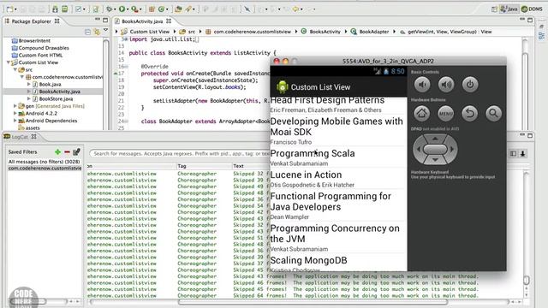Image resolution: width=548 pixels, height=308 pixels.
Task: Click the Open Type toolbar icon
Action: click(178, 9)
